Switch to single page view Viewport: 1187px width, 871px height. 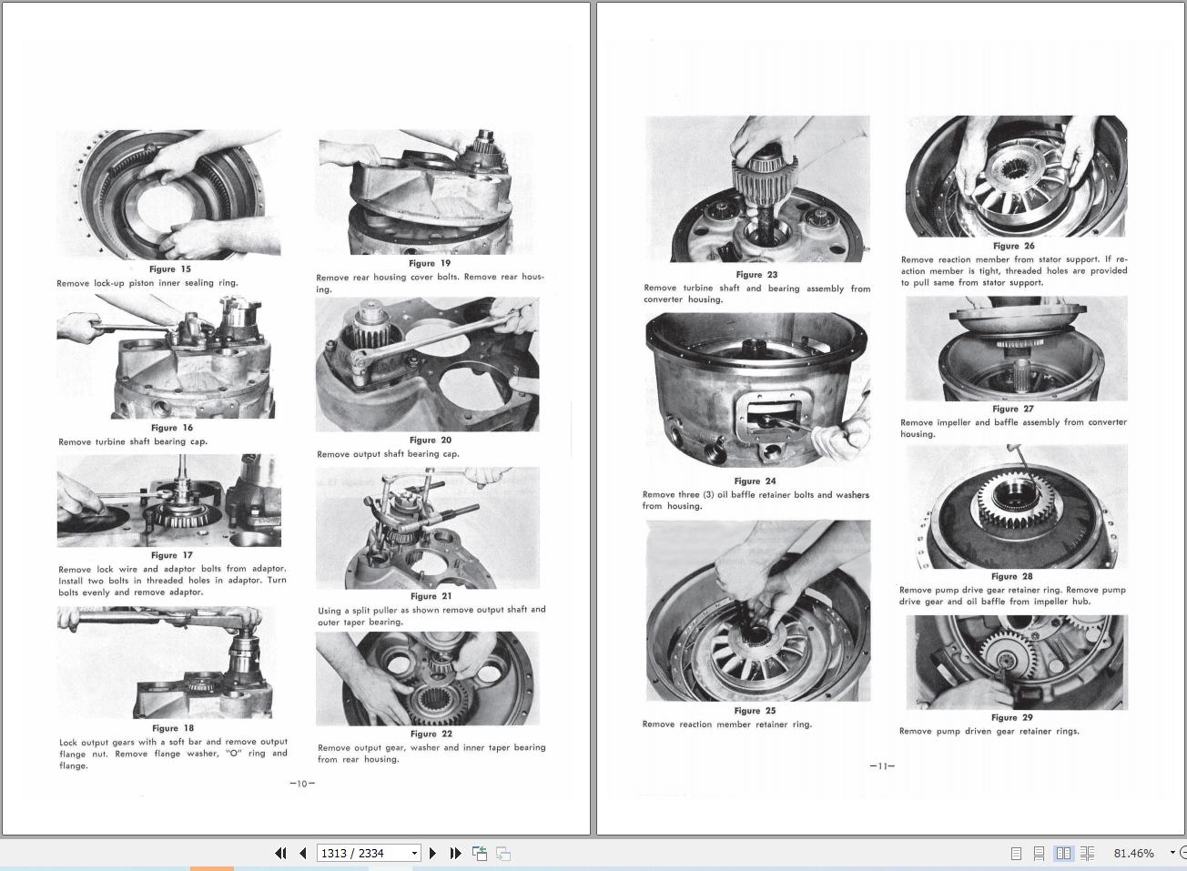[x=1016, y=853]
